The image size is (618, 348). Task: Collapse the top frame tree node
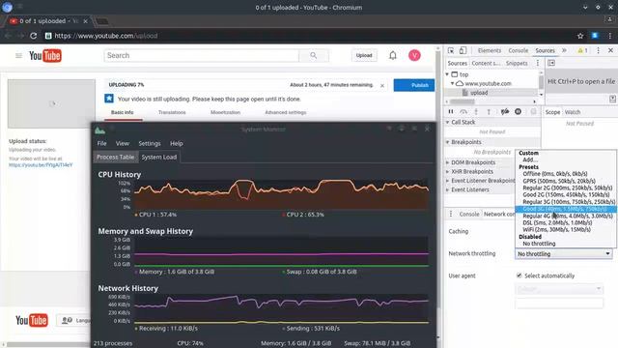[x=447, y=74]
